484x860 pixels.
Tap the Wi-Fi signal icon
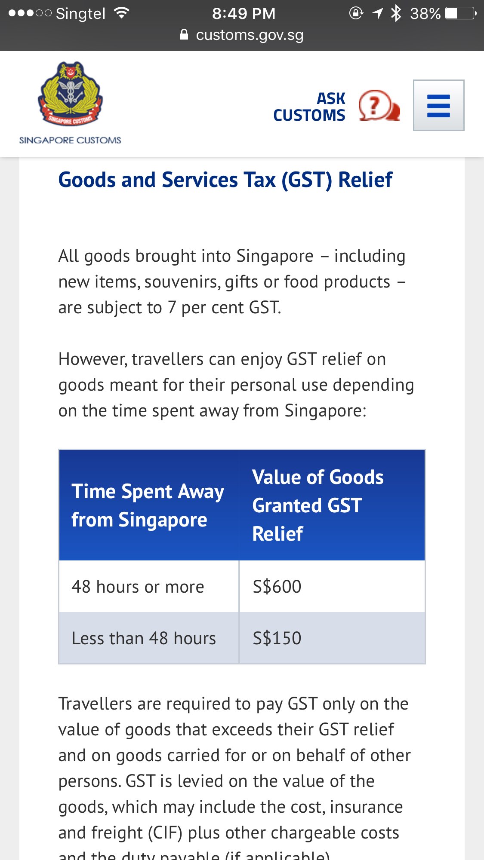[122, 13]
